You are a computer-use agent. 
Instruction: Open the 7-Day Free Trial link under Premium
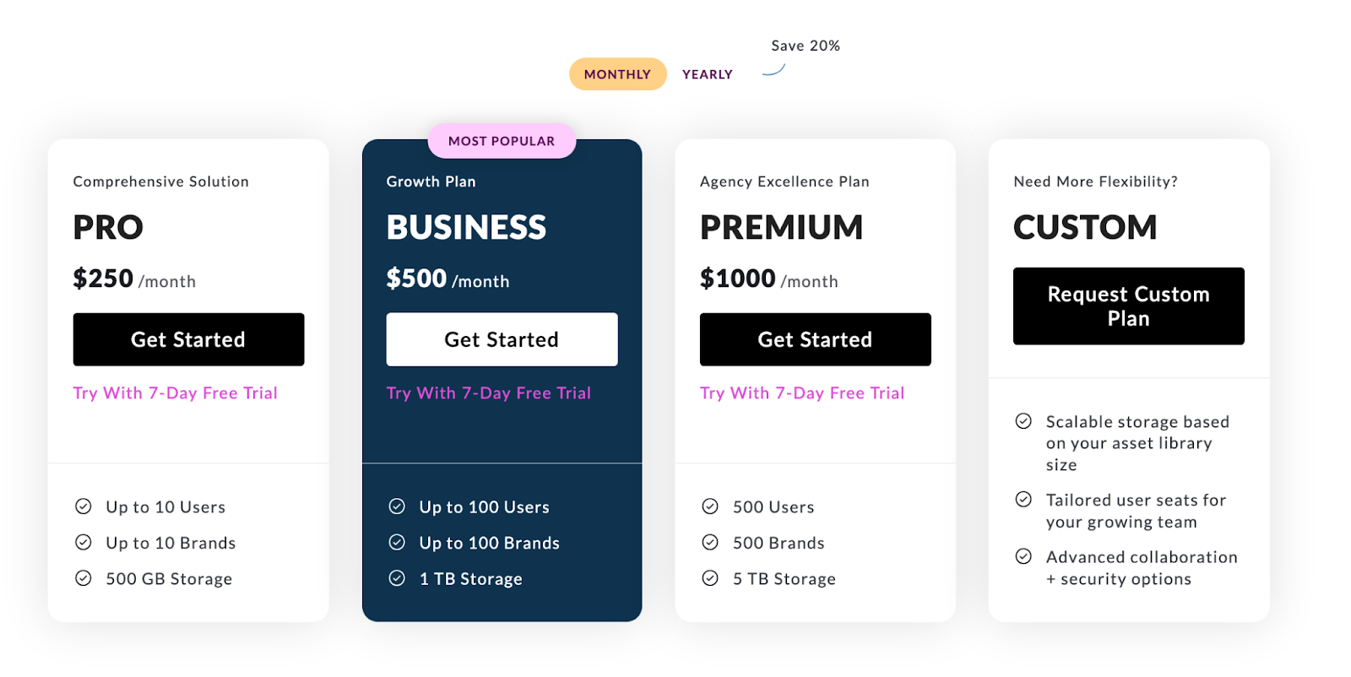[x=801, y=393]
